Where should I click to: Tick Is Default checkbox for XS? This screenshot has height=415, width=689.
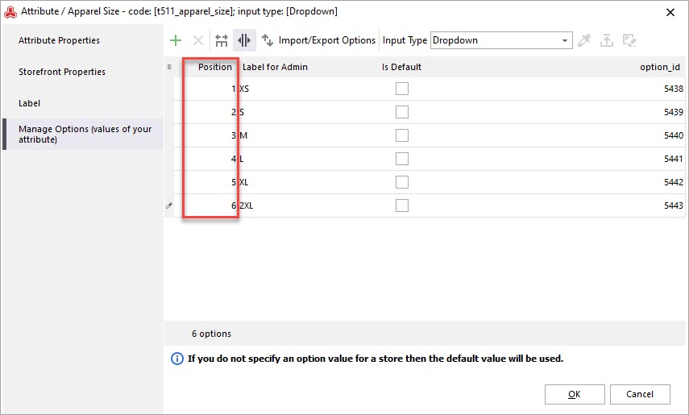401,89
